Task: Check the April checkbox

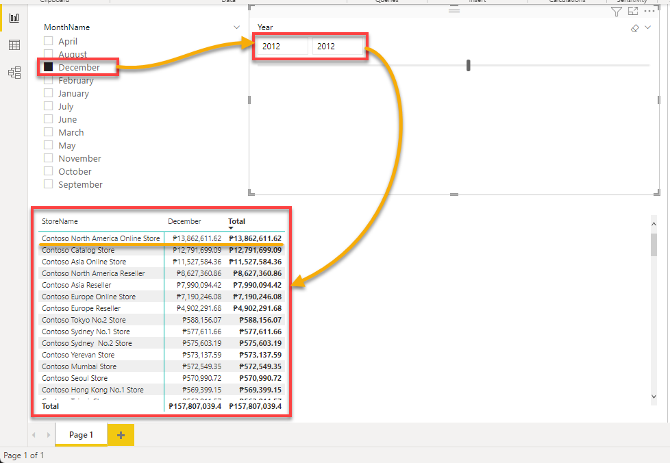Action: tap(48, 41)
